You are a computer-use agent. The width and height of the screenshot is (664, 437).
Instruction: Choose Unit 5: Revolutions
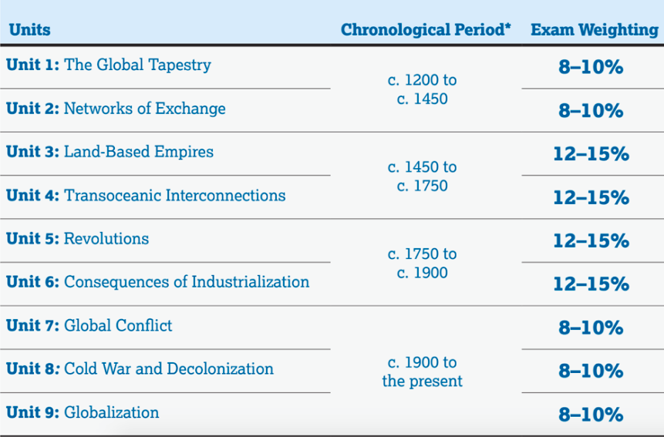[77, 239]
